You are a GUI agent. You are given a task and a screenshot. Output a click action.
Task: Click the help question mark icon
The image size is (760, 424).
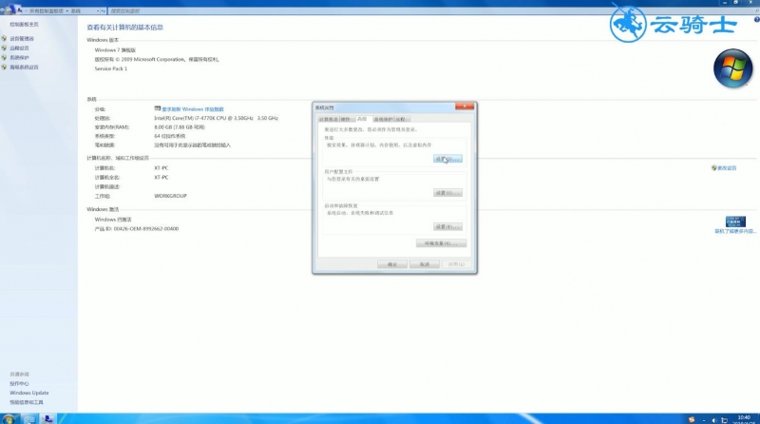tap(756, 19)
